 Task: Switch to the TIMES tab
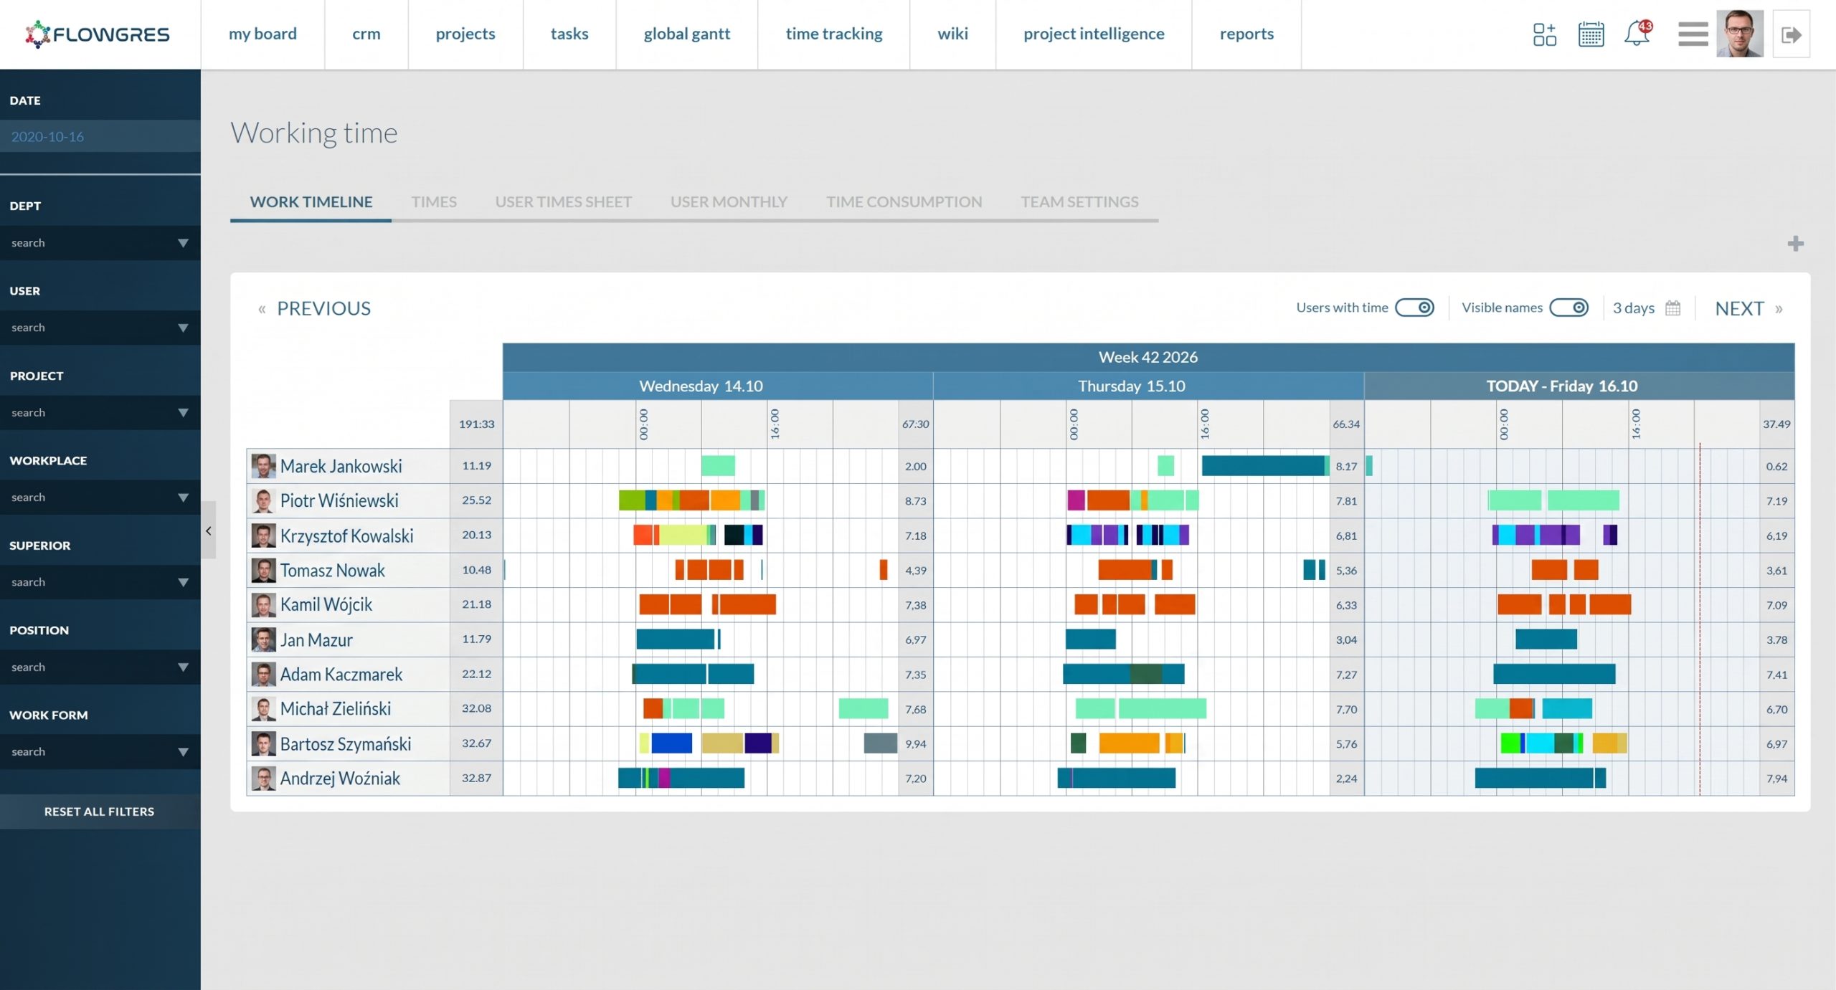coord(434,202)
